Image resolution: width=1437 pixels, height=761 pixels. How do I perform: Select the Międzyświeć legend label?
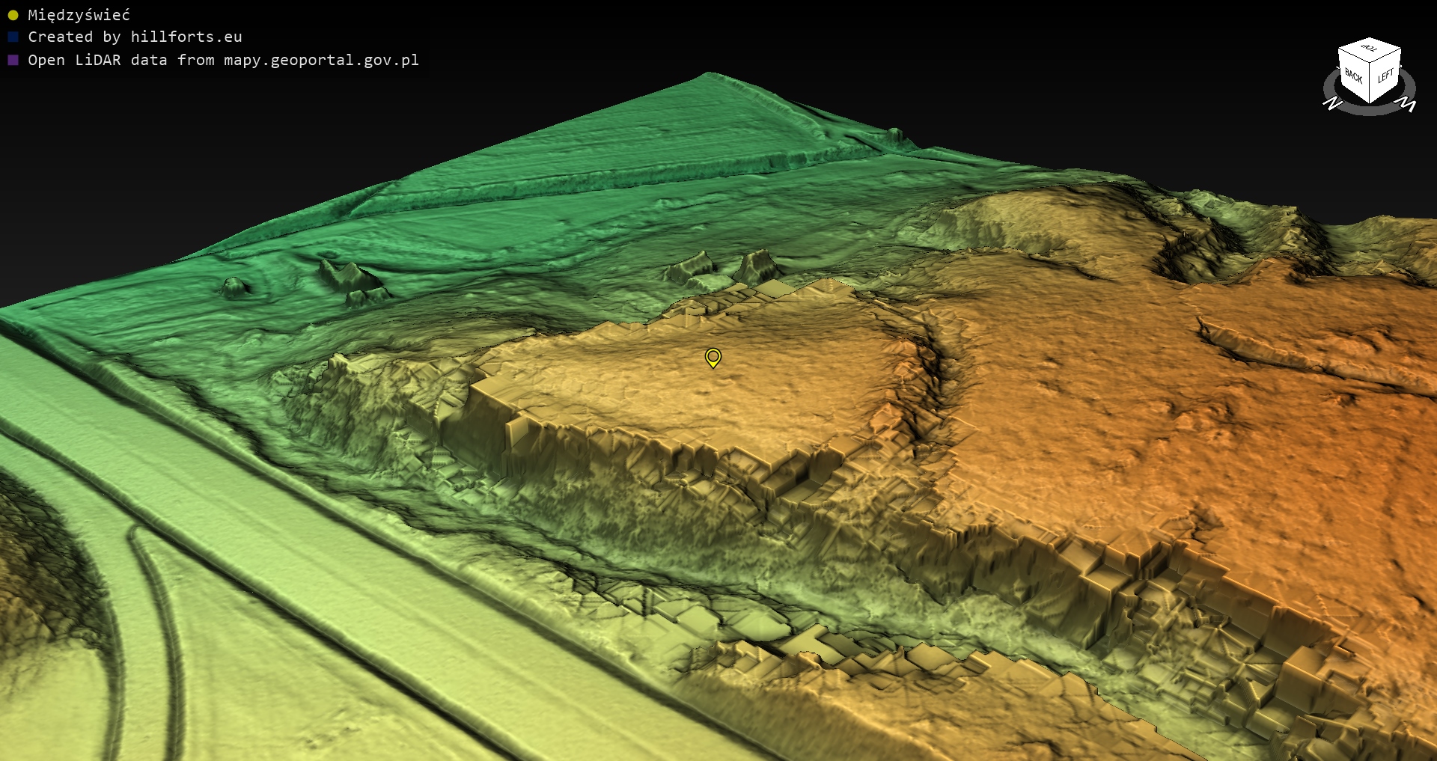pos(79,15)
